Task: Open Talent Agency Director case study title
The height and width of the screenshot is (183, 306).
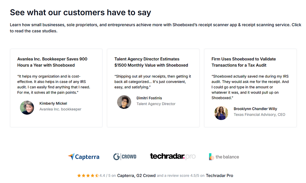Action: (x=151, y=62)
